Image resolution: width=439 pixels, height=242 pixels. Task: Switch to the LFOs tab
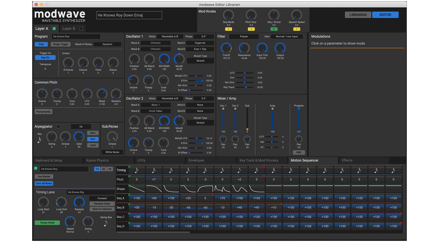[x=160, y=160]
